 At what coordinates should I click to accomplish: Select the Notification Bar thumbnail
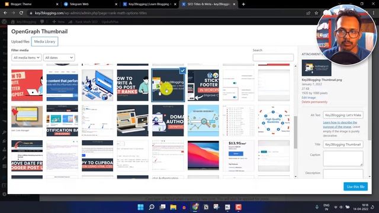click(x=62, y=121)
